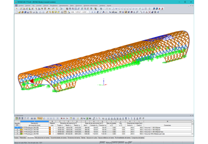Go to next load case arrow
Screen dimensions: 208x144
point(95,12)
